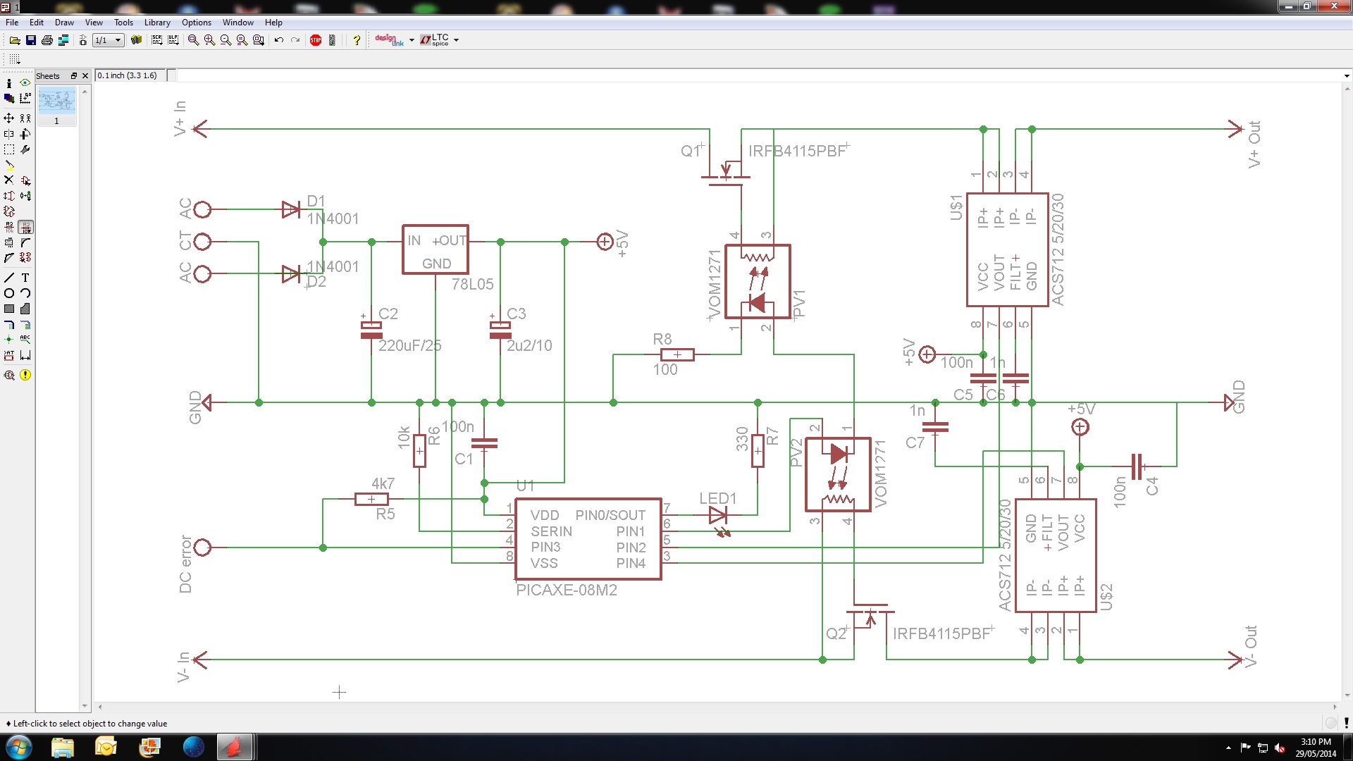Select the Rotate tool

(x=25, y=134)
